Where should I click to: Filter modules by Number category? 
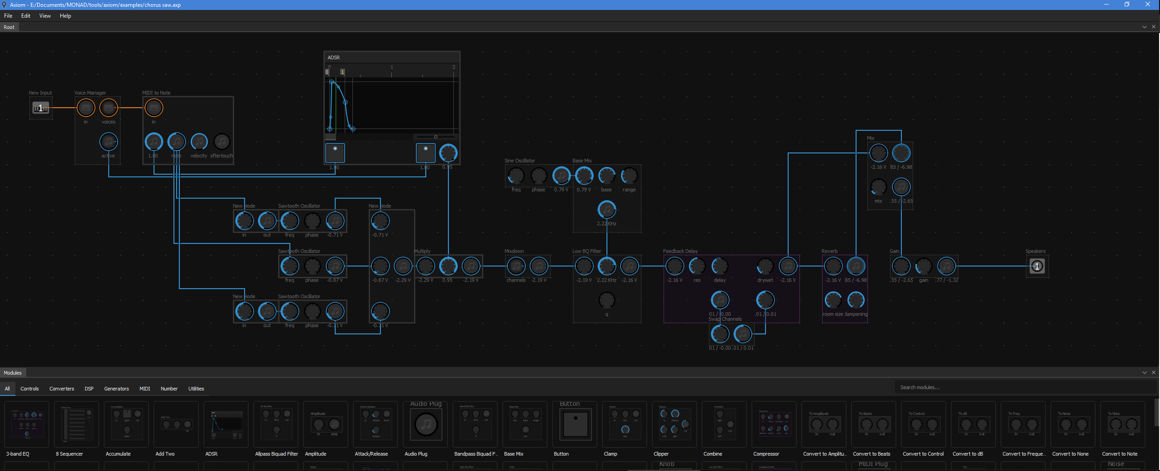(x=169, y=389)
